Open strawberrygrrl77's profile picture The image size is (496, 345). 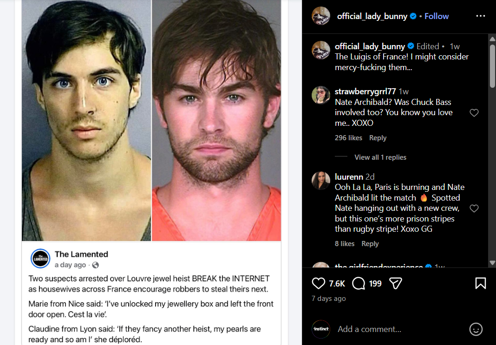point(321,95)
